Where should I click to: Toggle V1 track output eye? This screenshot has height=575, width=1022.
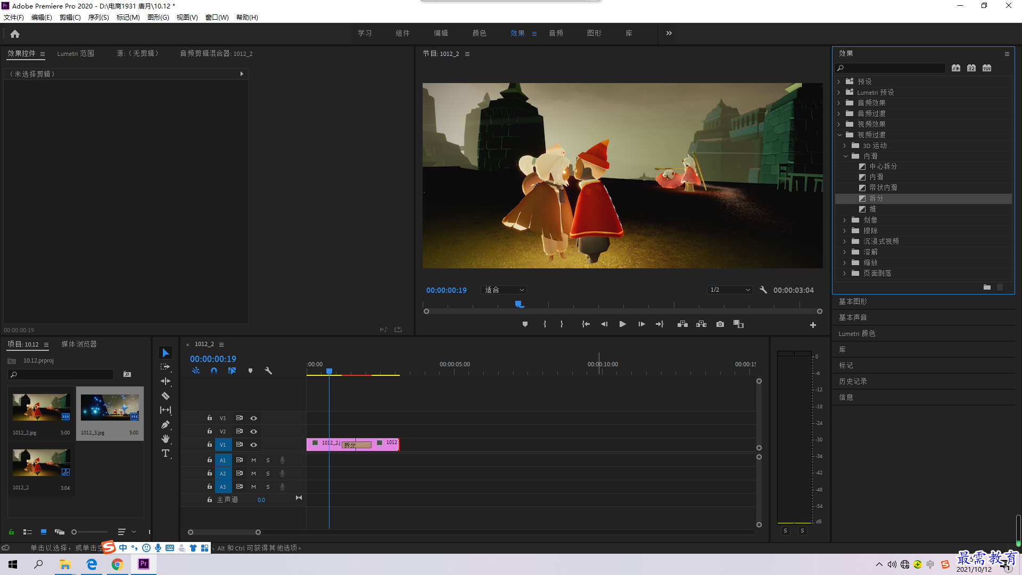click(x=254, y=445)
